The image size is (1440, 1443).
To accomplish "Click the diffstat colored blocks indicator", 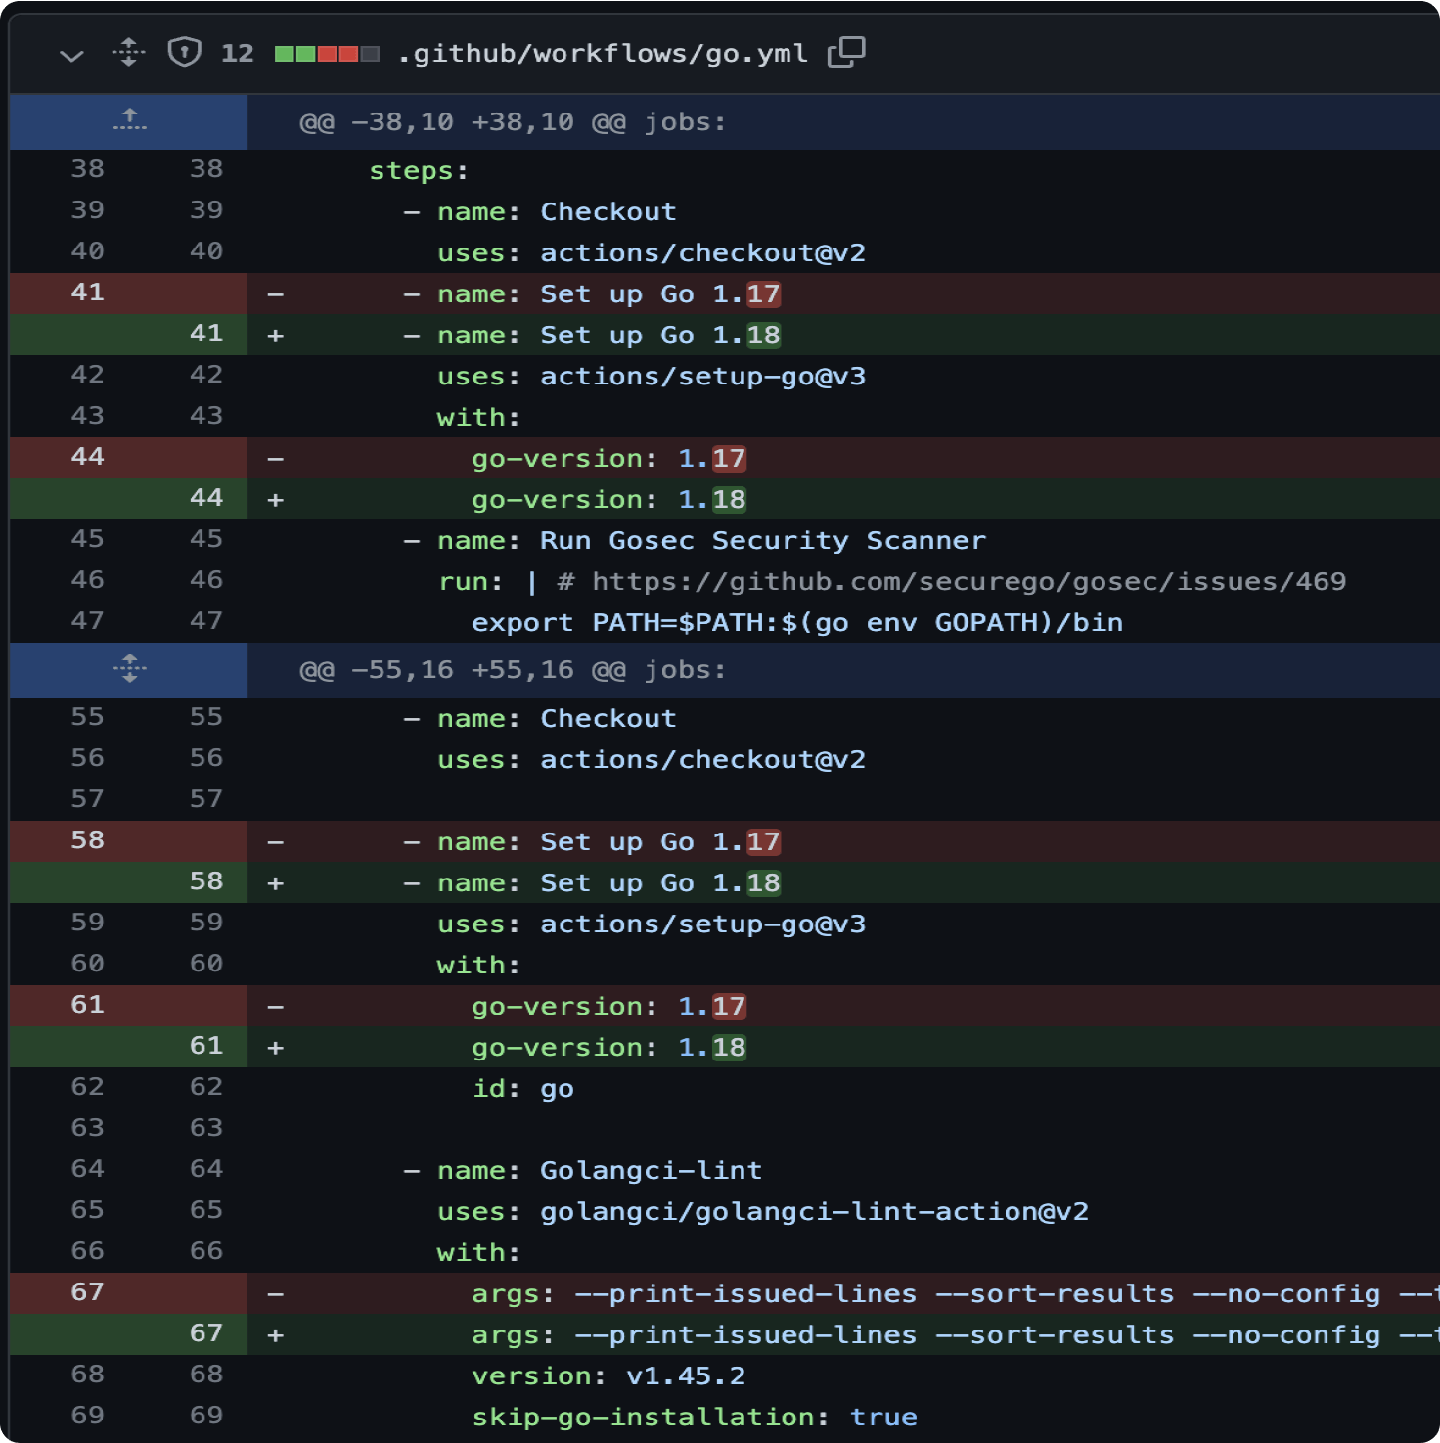I will point(327,53).
